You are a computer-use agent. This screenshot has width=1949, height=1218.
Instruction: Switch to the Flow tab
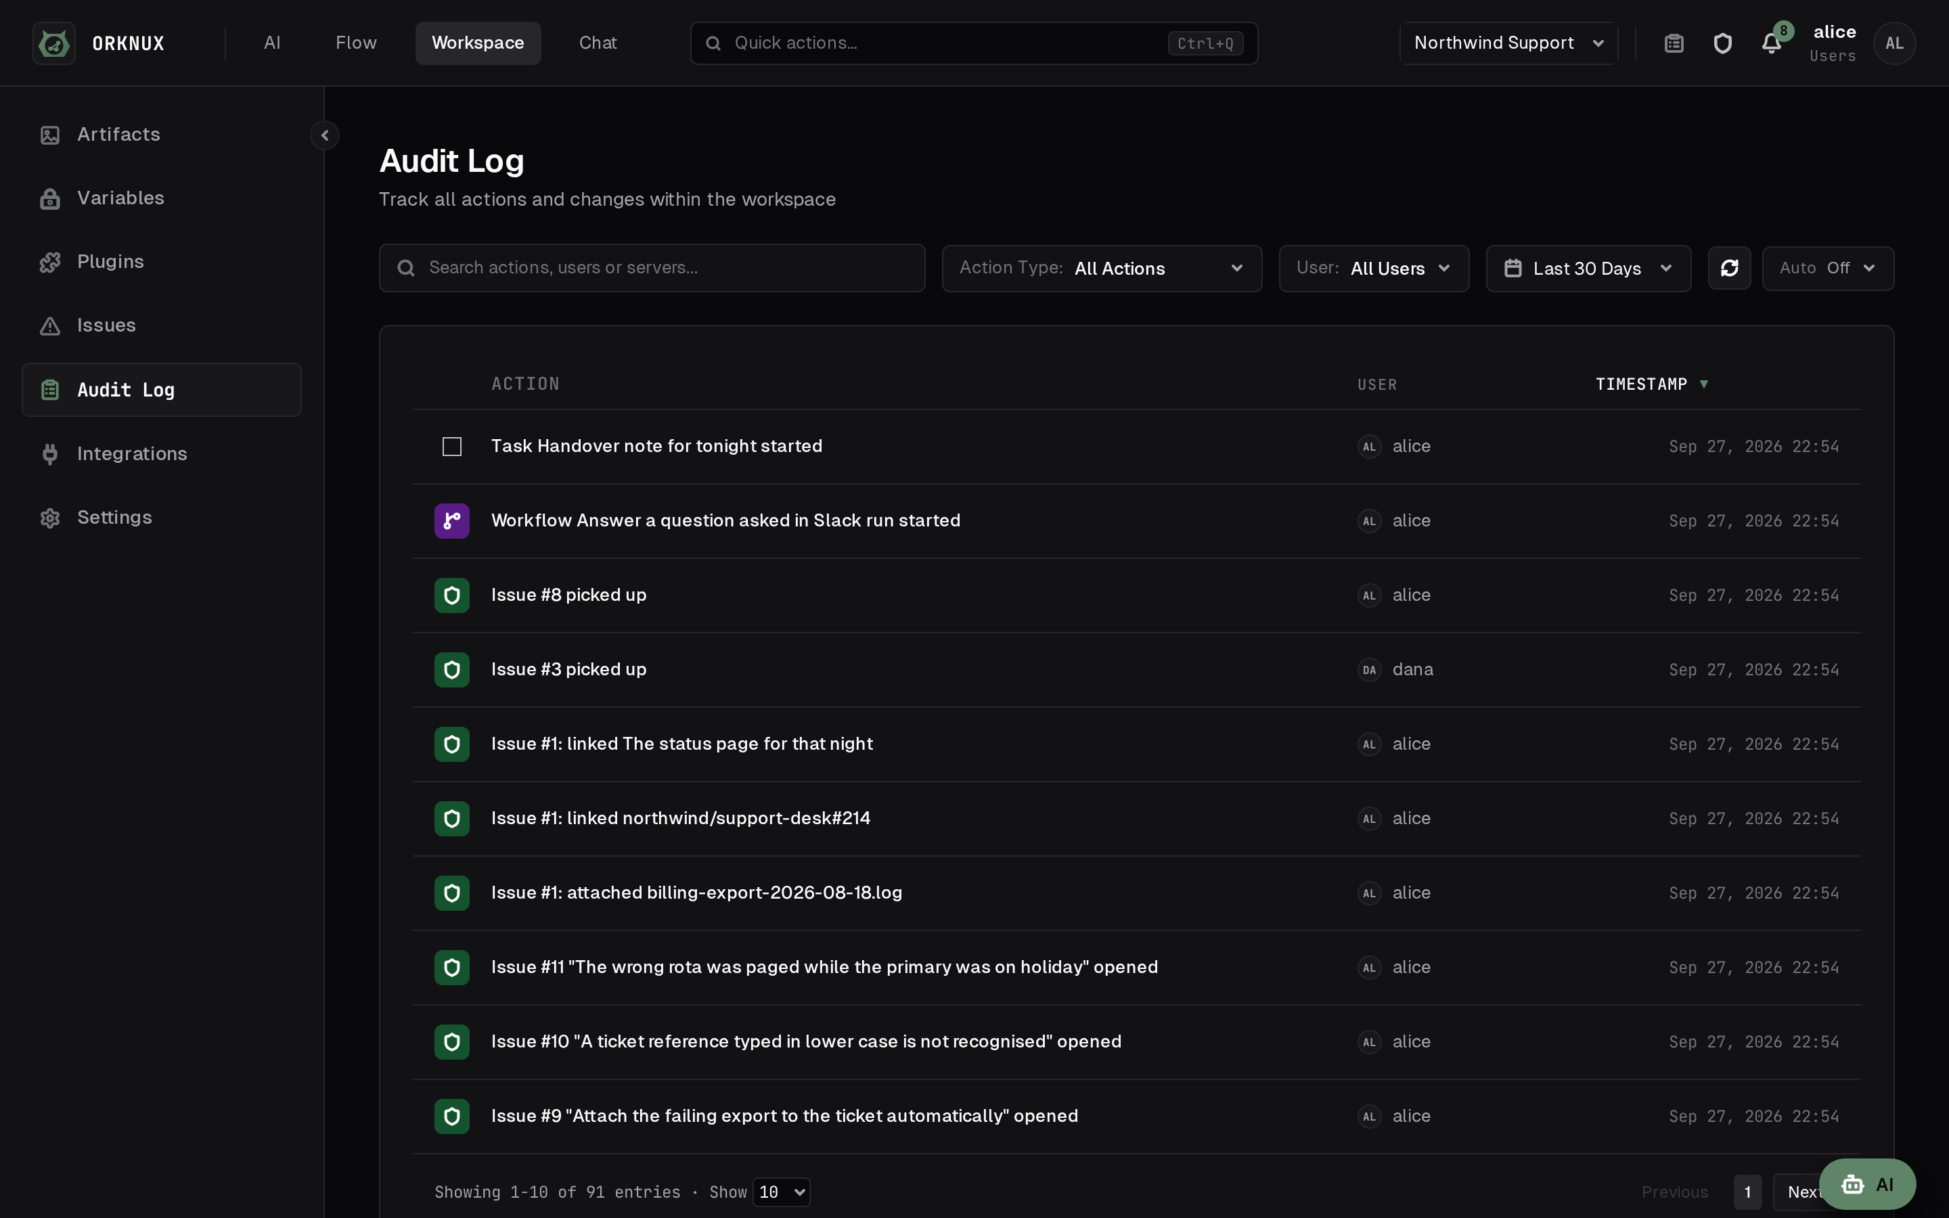click(x=356, y=43)
